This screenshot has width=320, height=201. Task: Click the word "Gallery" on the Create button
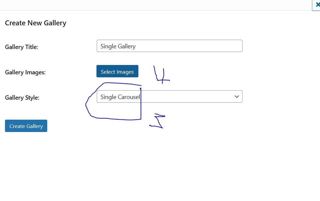(35, 126)
